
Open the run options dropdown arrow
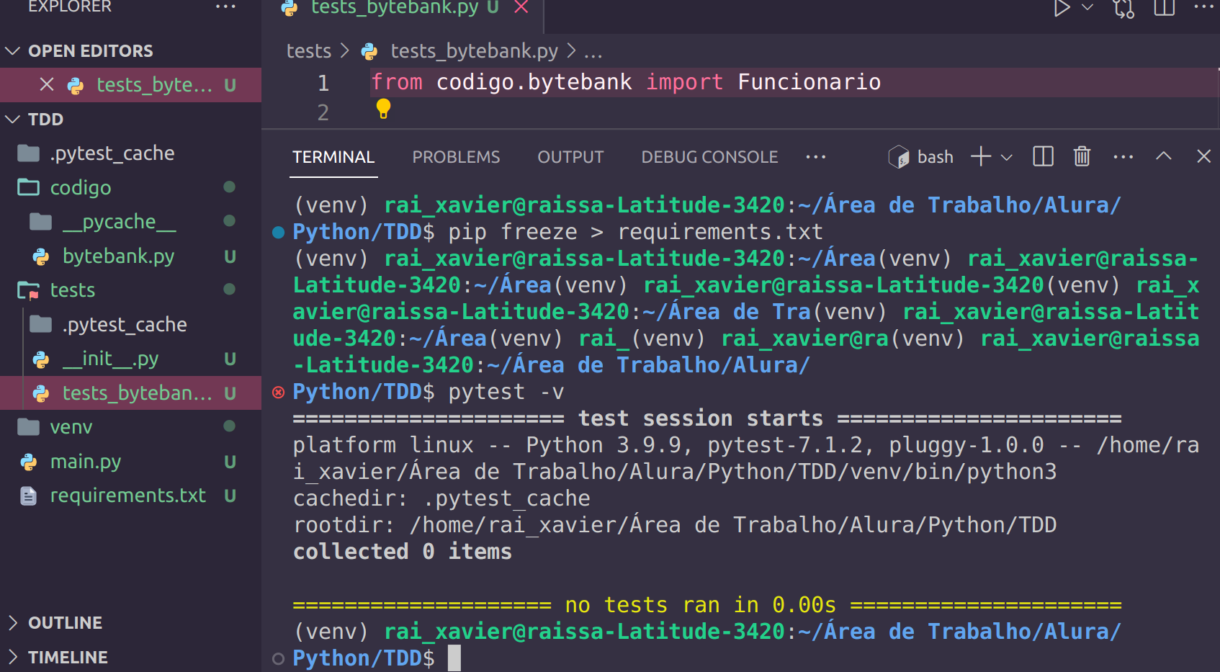(1087, 7)
